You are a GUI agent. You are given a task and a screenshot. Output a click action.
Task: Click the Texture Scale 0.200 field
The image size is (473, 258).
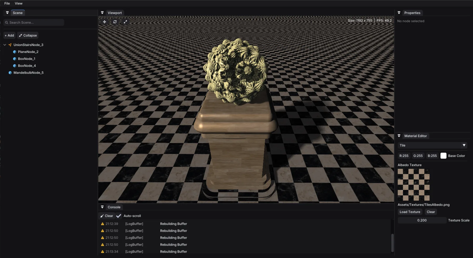[422, 220]
